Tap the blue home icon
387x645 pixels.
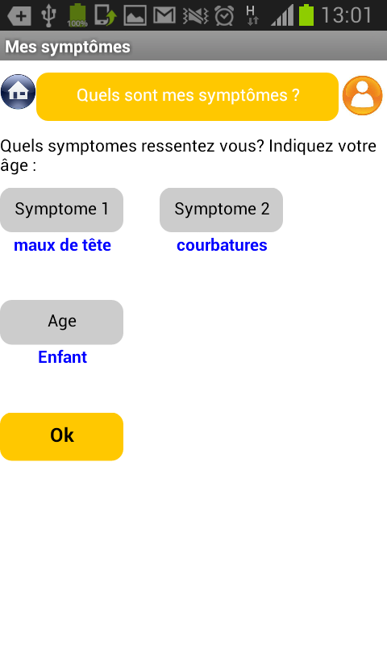[x=18, y=92]
